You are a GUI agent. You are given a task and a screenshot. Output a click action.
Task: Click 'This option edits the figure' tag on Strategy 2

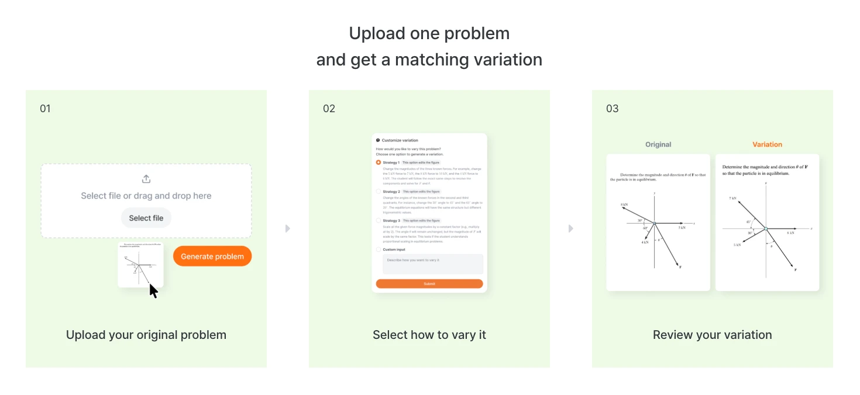pos(421,192)
